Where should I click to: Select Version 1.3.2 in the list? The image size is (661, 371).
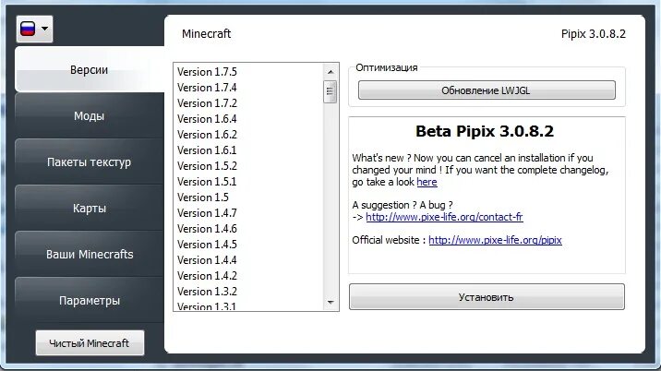click(x=248, y=292)
